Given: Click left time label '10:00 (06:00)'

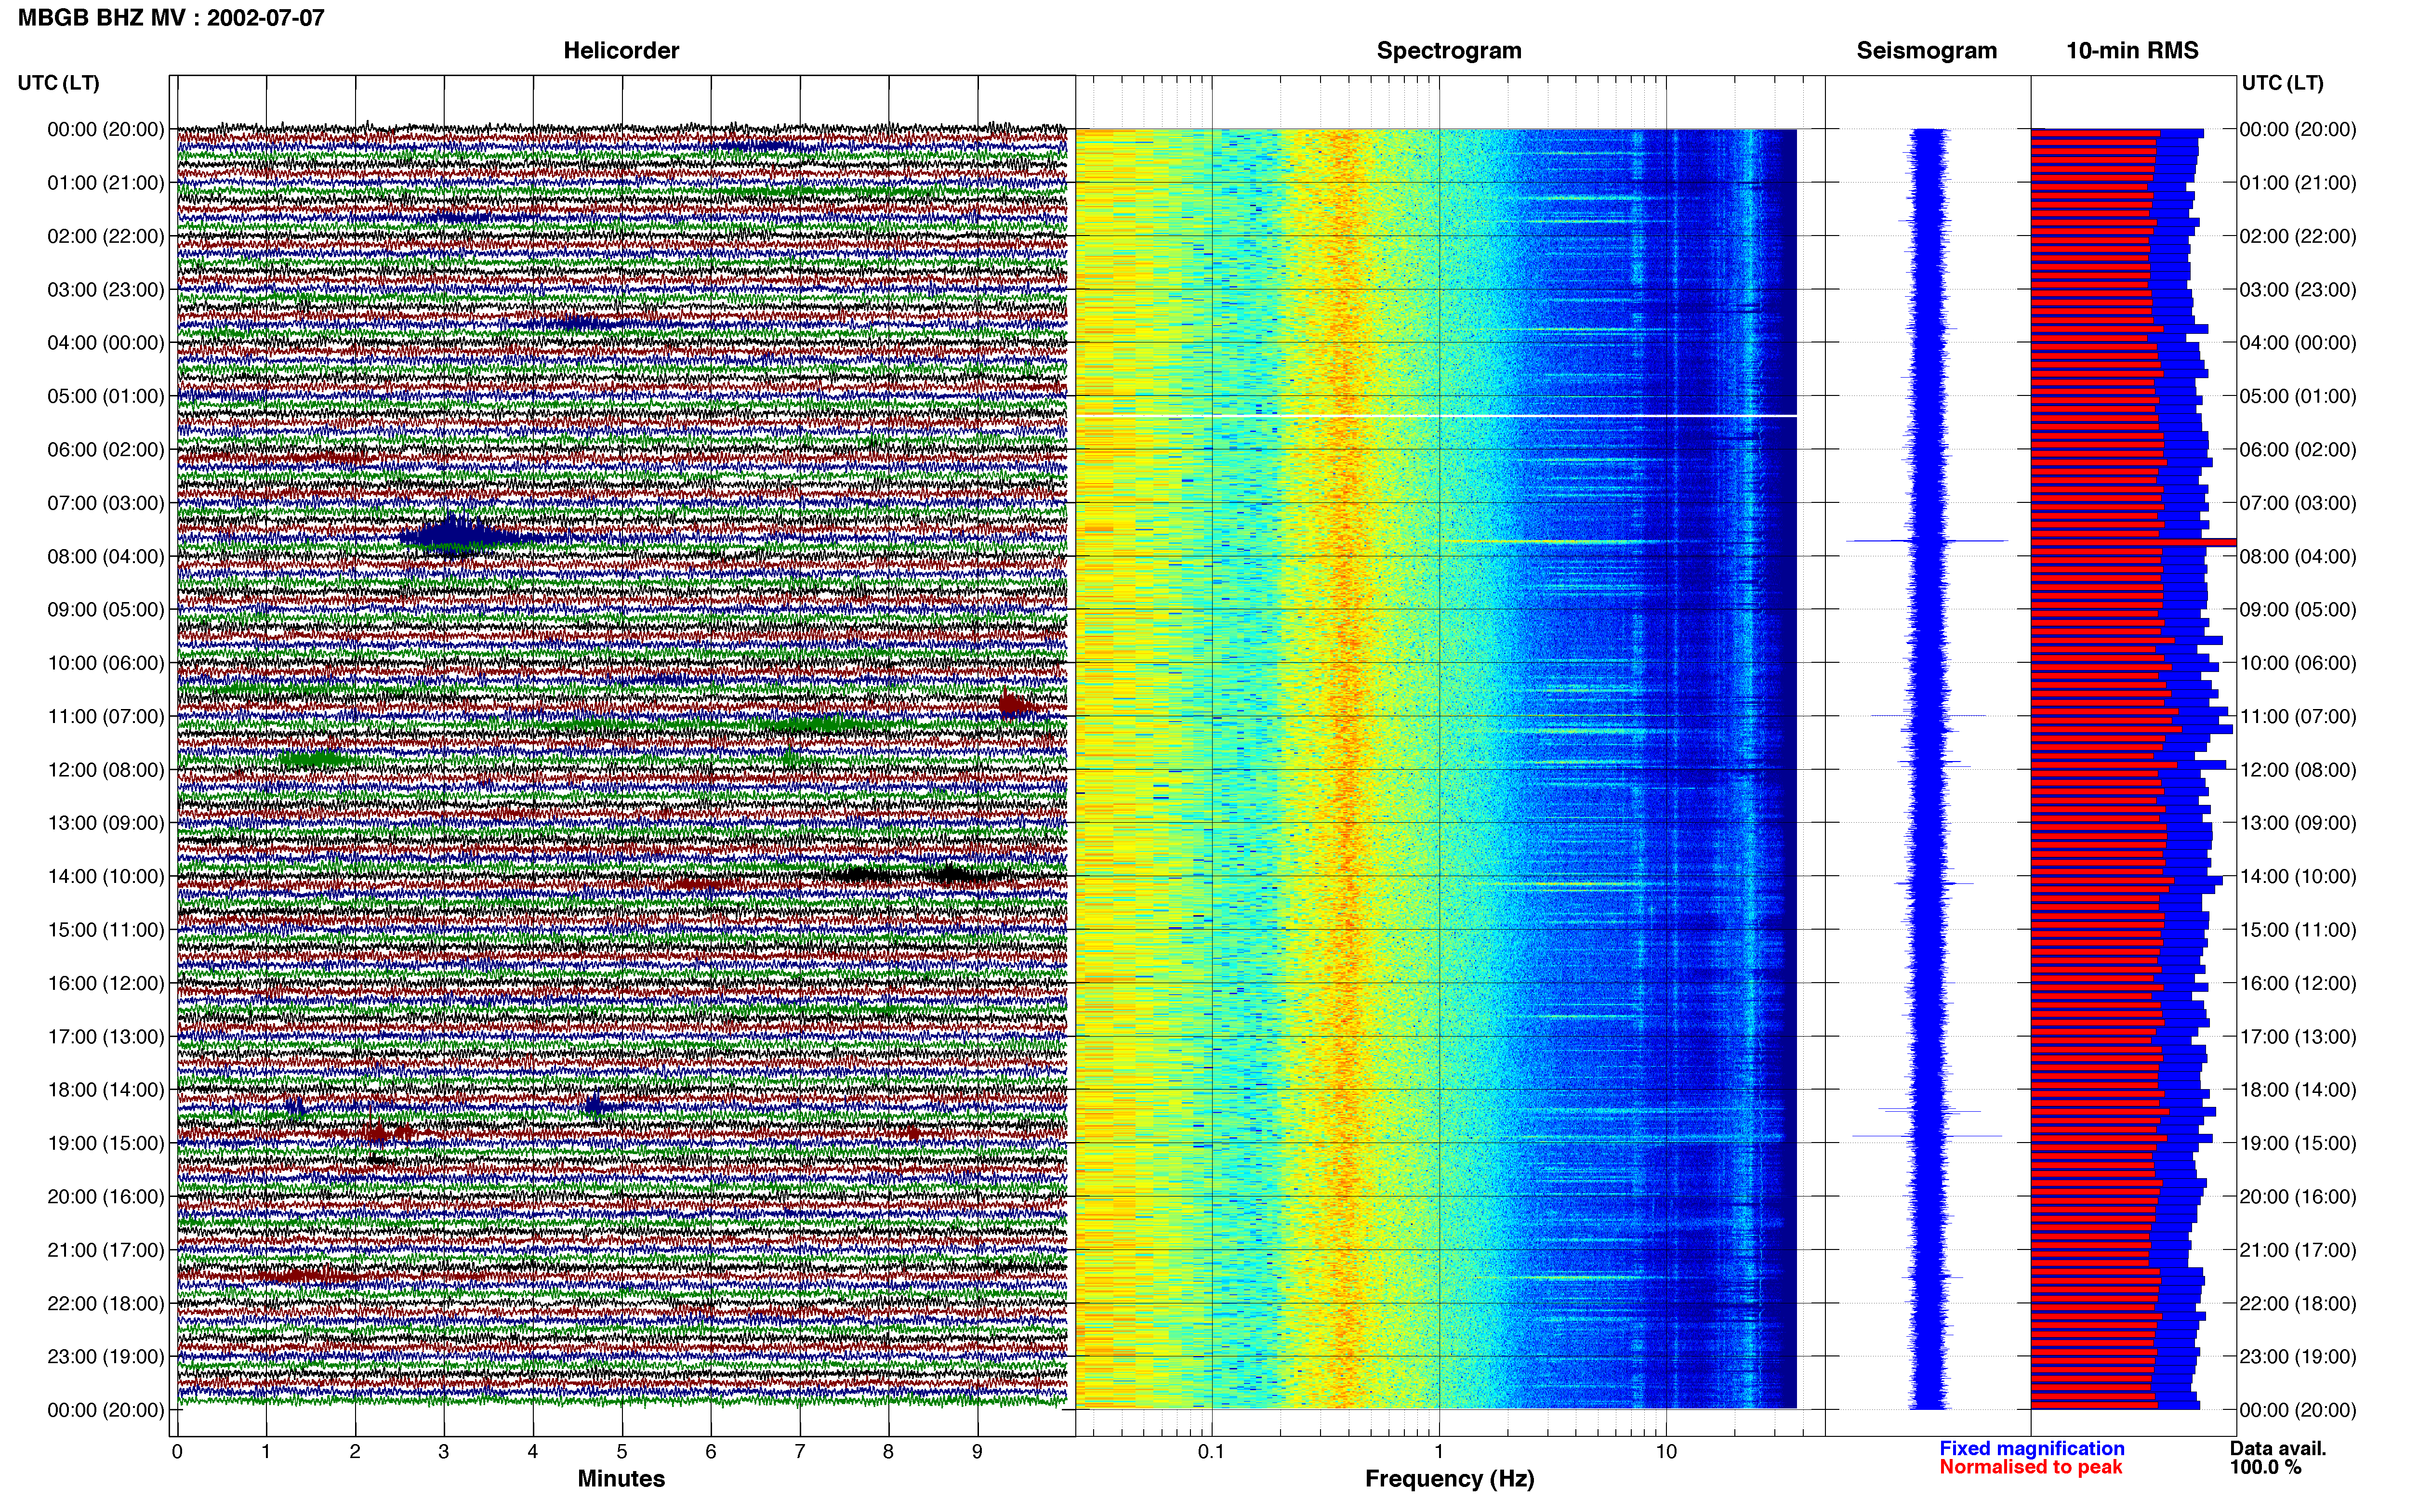Looking at the screenshot, I should 106,663.
